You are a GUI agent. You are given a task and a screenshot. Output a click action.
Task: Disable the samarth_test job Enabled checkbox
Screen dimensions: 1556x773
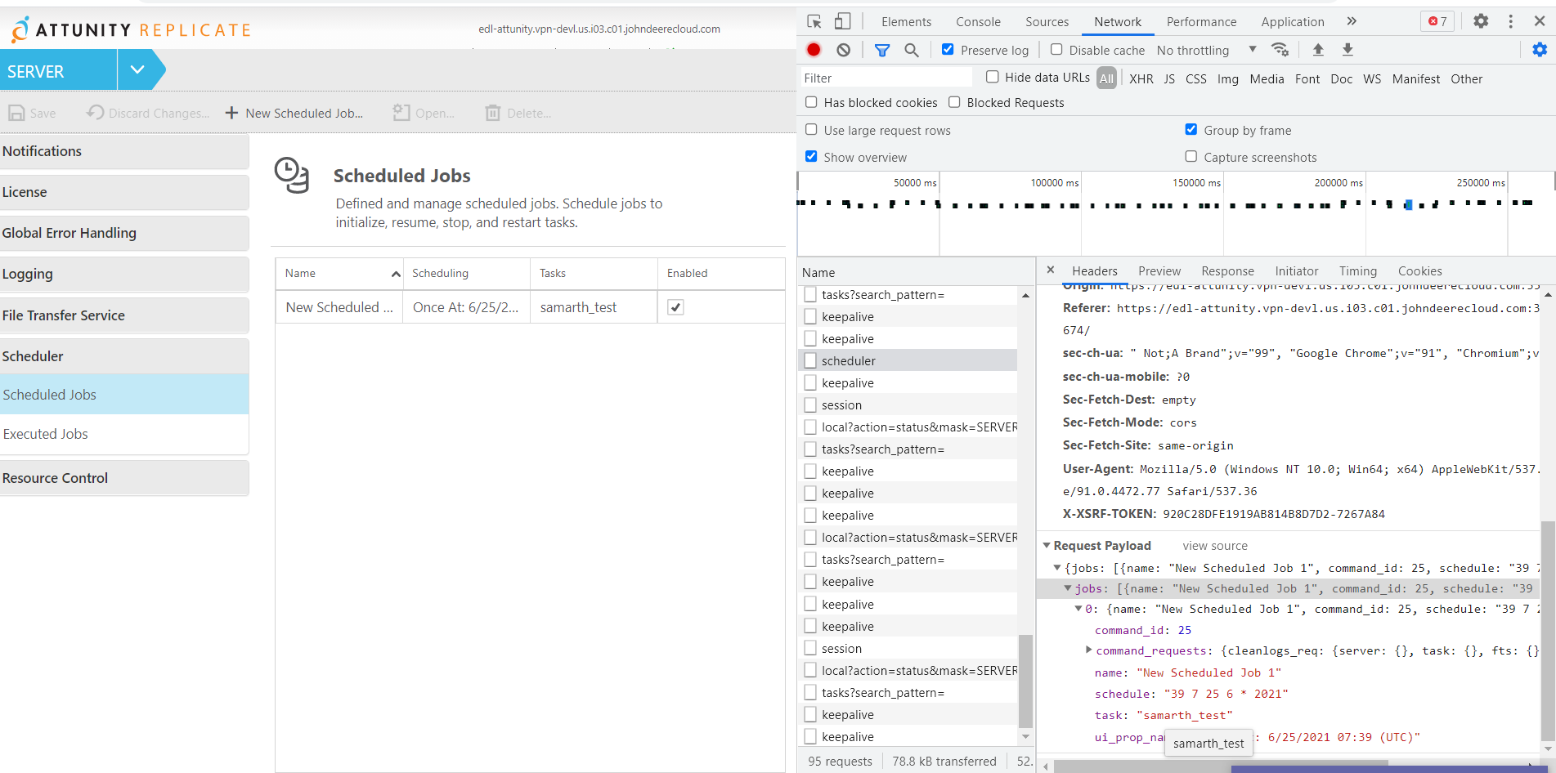pos(675,306)
